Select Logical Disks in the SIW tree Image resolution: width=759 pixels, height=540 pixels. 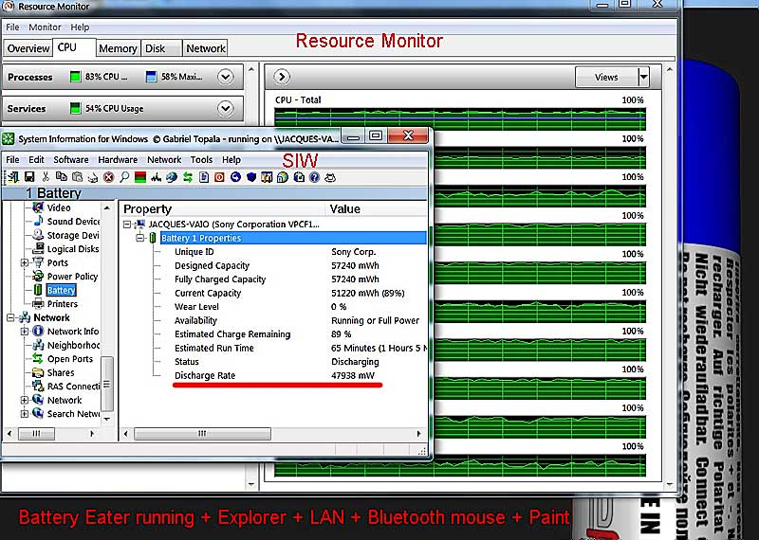point(73,249)
